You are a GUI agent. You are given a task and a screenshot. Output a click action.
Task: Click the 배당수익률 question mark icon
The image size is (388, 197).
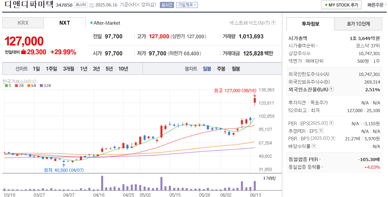pos(314,145)
